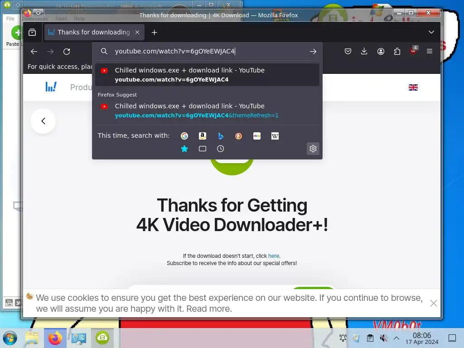Reload the current page
464x348 pixels.
pyautogui.click(x=67, y=52)
